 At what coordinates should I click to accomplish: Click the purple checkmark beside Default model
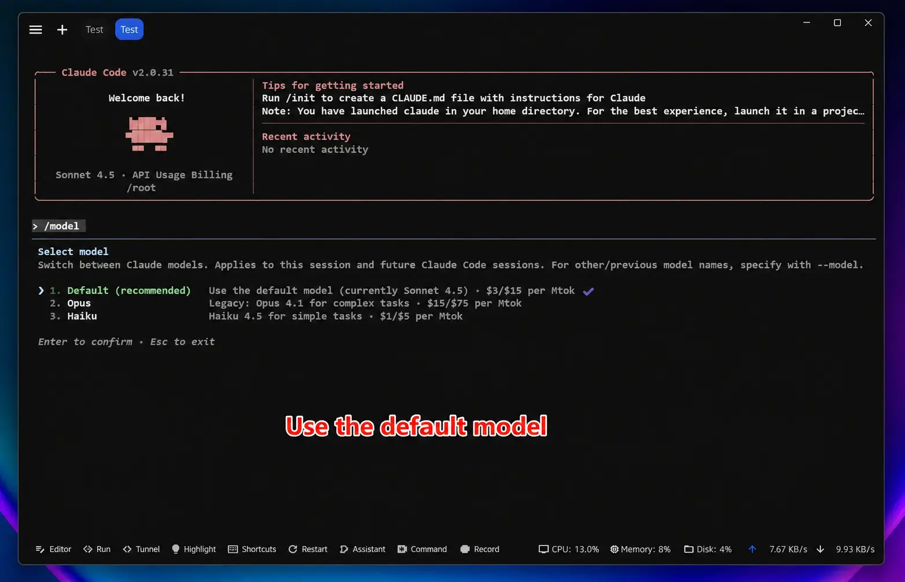[x=588, y=291]
